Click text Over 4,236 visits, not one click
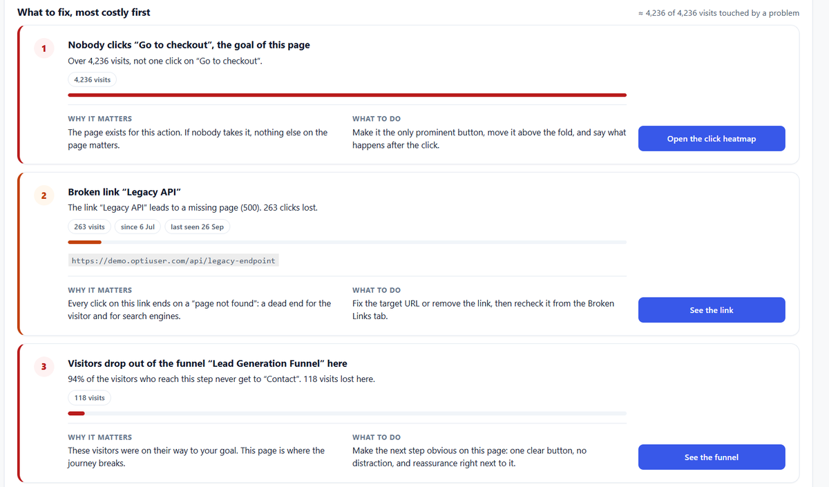Screen dimensions: 829x487 tap(165, 61)
